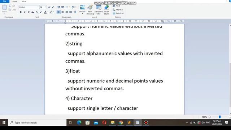This screenshot has width=231, height=130.
Task: Insert a Paint drawing
Action: click(x=90, y=10)
